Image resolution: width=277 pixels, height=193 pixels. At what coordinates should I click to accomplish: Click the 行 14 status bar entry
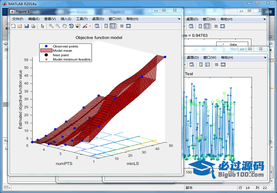click(x=244, y=188)
